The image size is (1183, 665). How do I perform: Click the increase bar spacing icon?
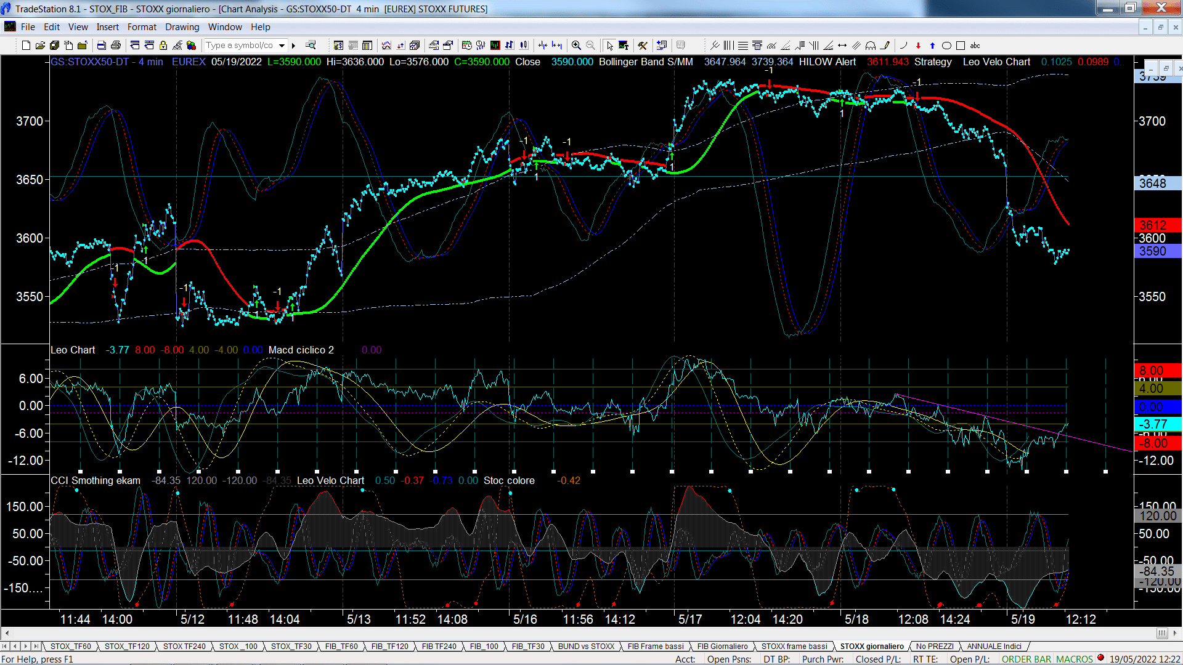click(557, 46)
